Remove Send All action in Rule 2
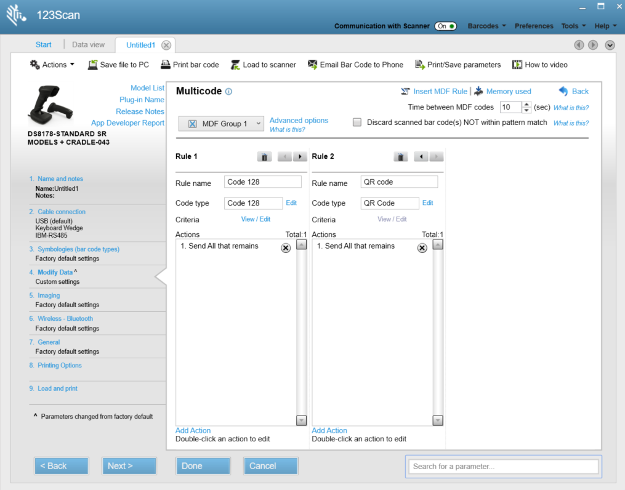 point(422,247)
